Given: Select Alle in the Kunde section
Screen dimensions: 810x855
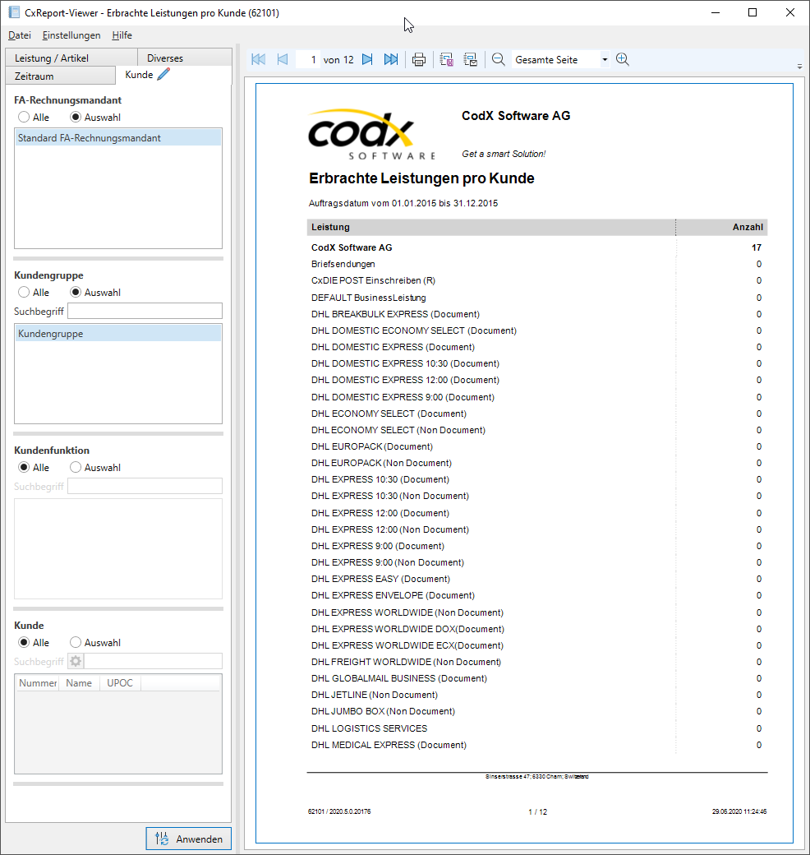Looking at the screenshot, I should (x=34, y=642).
